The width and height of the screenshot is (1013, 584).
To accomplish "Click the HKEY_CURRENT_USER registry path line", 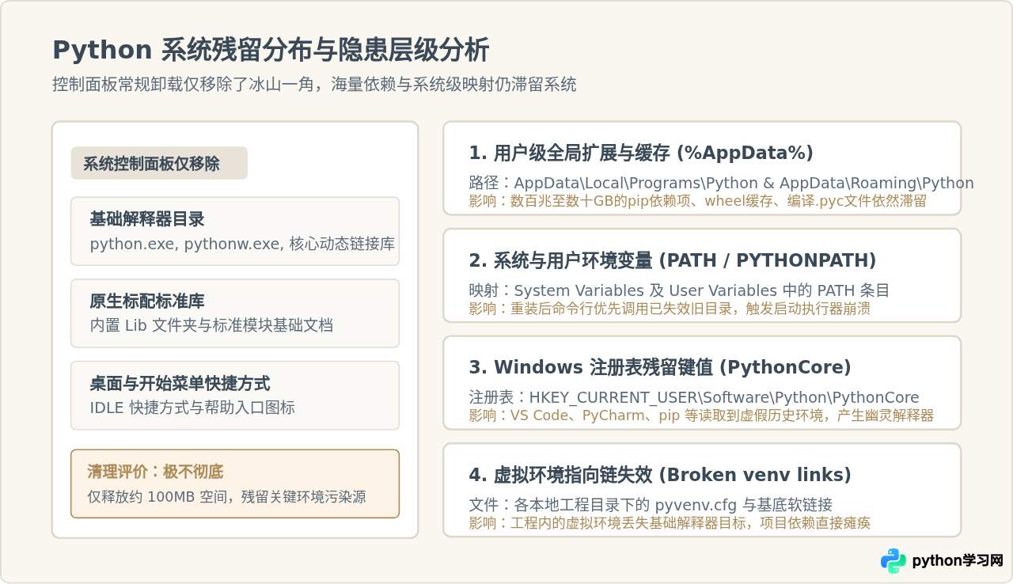I will [x=694, y=397].
